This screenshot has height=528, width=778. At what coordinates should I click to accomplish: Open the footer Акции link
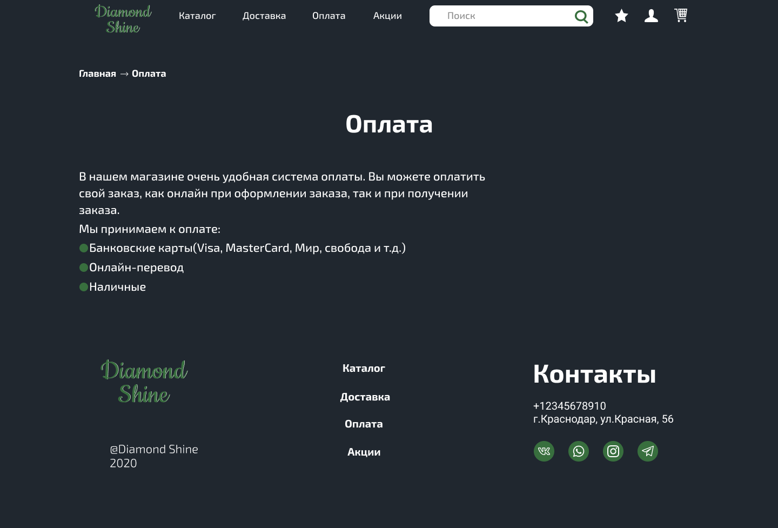[x=364, y=452]
